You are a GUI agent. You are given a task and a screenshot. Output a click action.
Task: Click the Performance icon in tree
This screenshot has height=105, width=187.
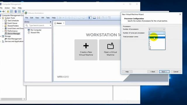click(x=6, y=31)
